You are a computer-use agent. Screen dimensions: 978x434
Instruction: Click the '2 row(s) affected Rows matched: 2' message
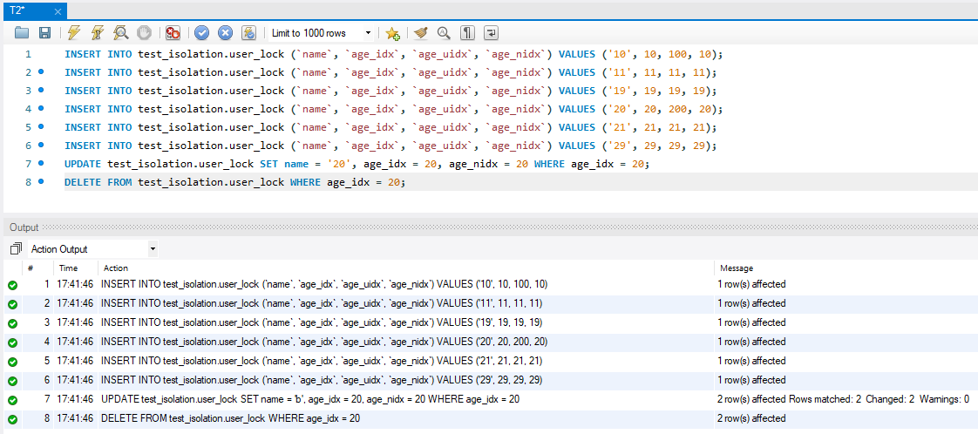click(x=843, y=399)
